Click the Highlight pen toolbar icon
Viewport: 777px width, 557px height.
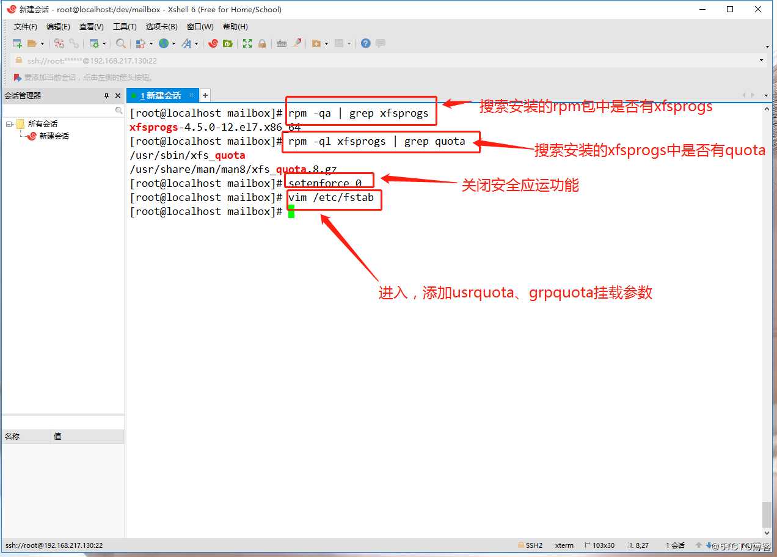pos(297,43)
